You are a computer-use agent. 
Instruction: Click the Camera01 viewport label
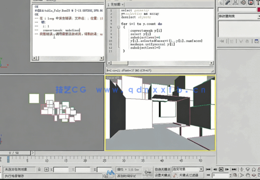113,77
